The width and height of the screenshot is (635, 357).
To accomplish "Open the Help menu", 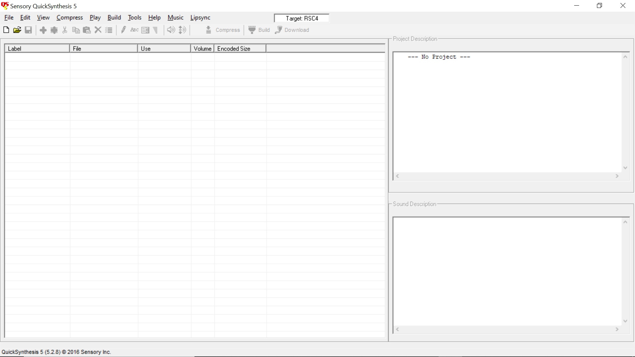I will point(154,18).
